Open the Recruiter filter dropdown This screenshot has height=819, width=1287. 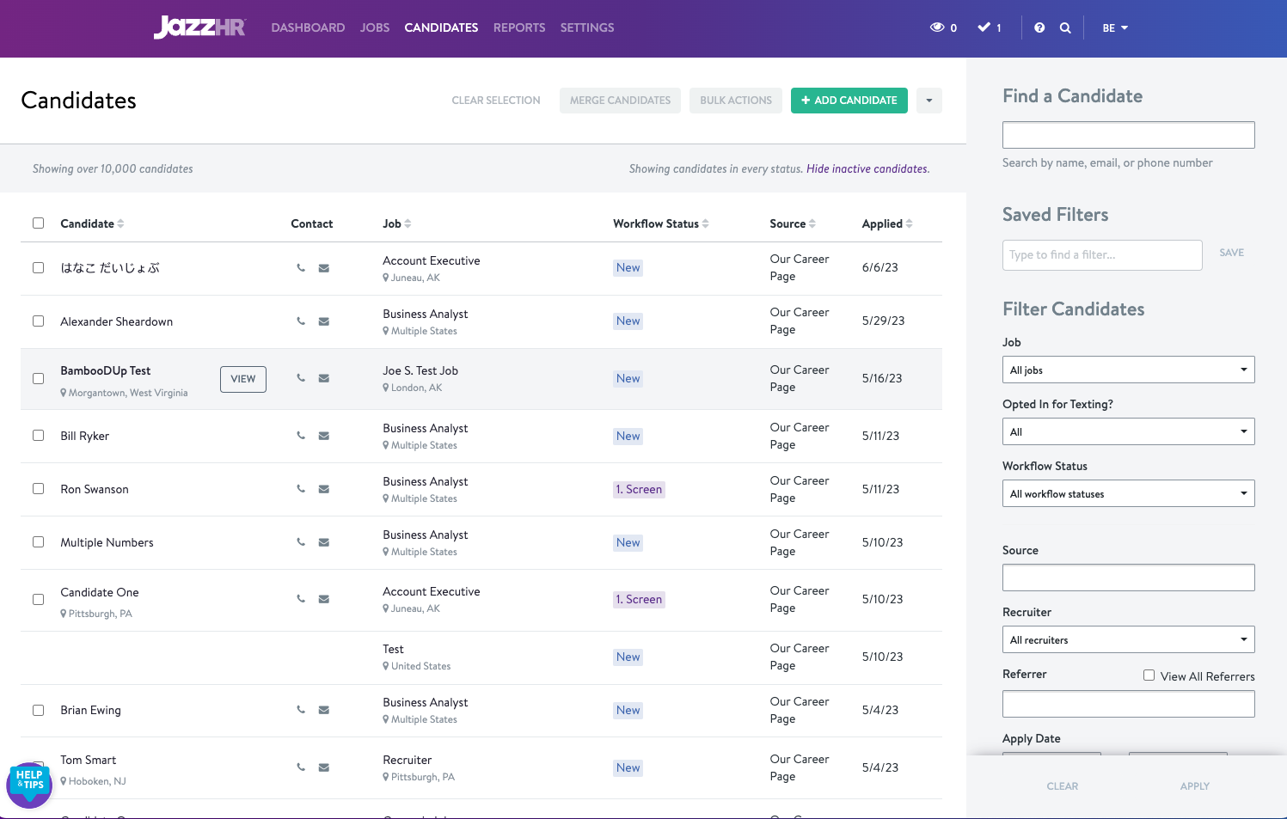click(1128, 639)
